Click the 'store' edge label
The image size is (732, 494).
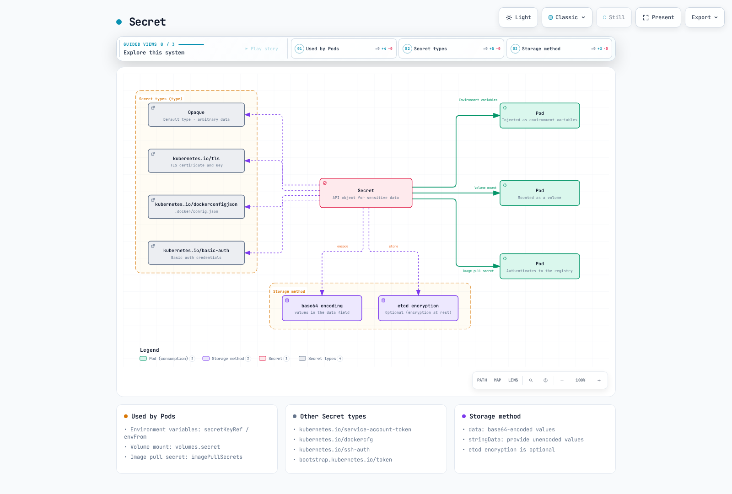coord(393,247)
